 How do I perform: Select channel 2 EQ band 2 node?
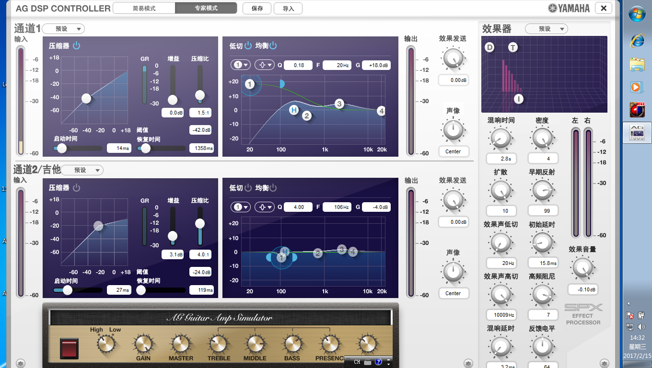317,253
